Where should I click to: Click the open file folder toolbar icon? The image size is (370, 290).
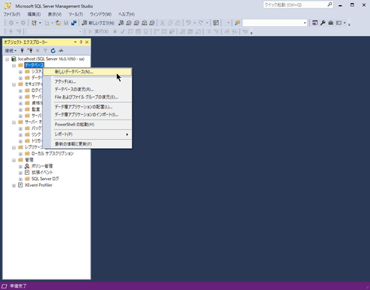click(x=58, y=23)
